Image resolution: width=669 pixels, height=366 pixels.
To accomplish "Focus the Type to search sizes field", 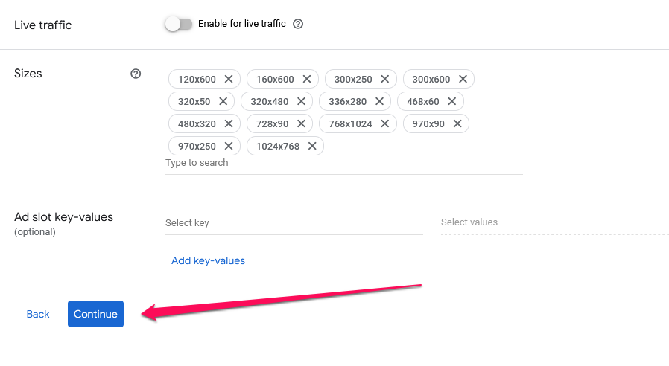I will 344,163.
